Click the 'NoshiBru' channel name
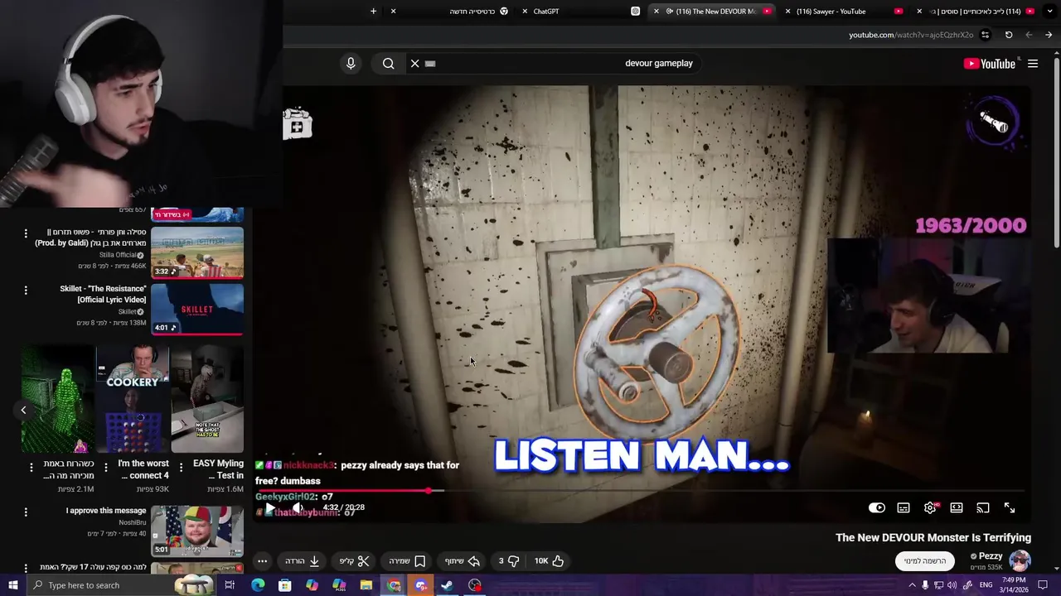 [x=132, y=522]
